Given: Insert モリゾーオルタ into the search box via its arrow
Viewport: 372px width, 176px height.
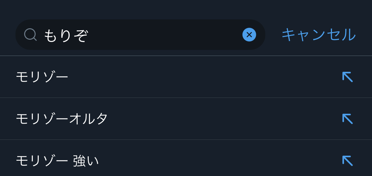Looking at the screenshot, I should [x=347, y=119].
